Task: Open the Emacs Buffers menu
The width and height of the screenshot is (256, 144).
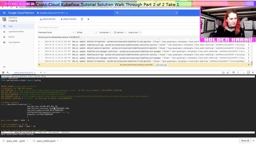Action: tap(23, 76)
